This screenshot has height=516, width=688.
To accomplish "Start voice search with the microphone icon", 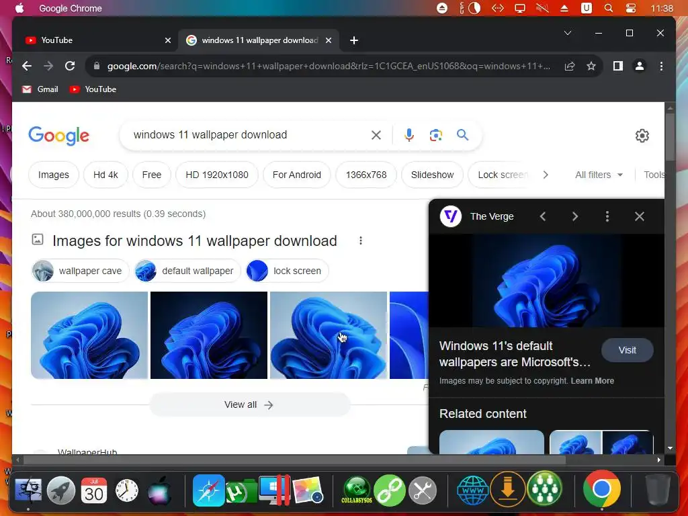I will [x=409, y=135].
